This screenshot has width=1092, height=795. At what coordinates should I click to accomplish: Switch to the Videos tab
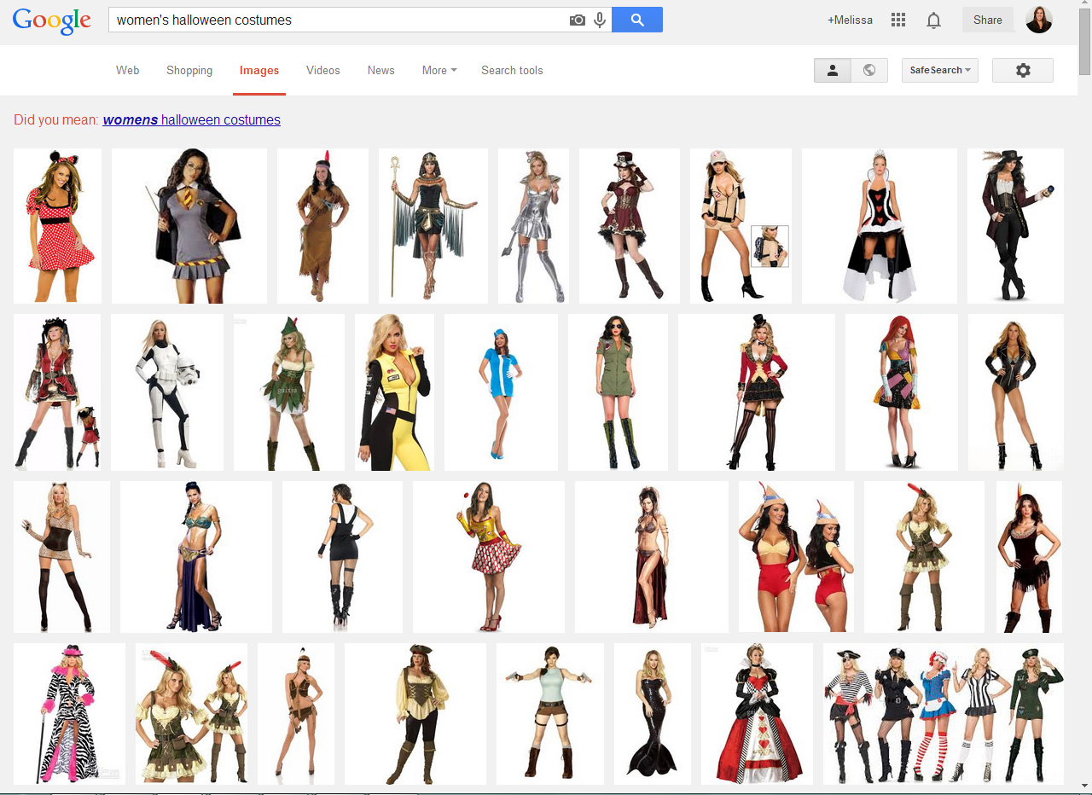322,71
